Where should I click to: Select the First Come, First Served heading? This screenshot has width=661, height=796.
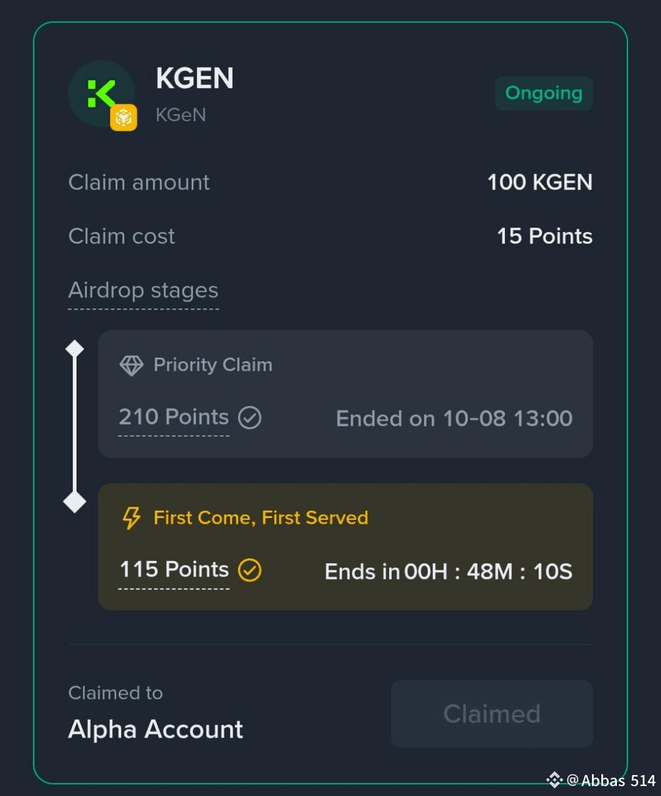(261, 517)
